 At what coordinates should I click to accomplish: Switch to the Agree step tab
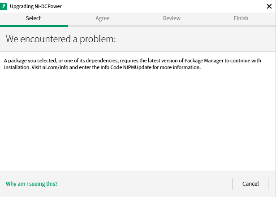(103, 18)
